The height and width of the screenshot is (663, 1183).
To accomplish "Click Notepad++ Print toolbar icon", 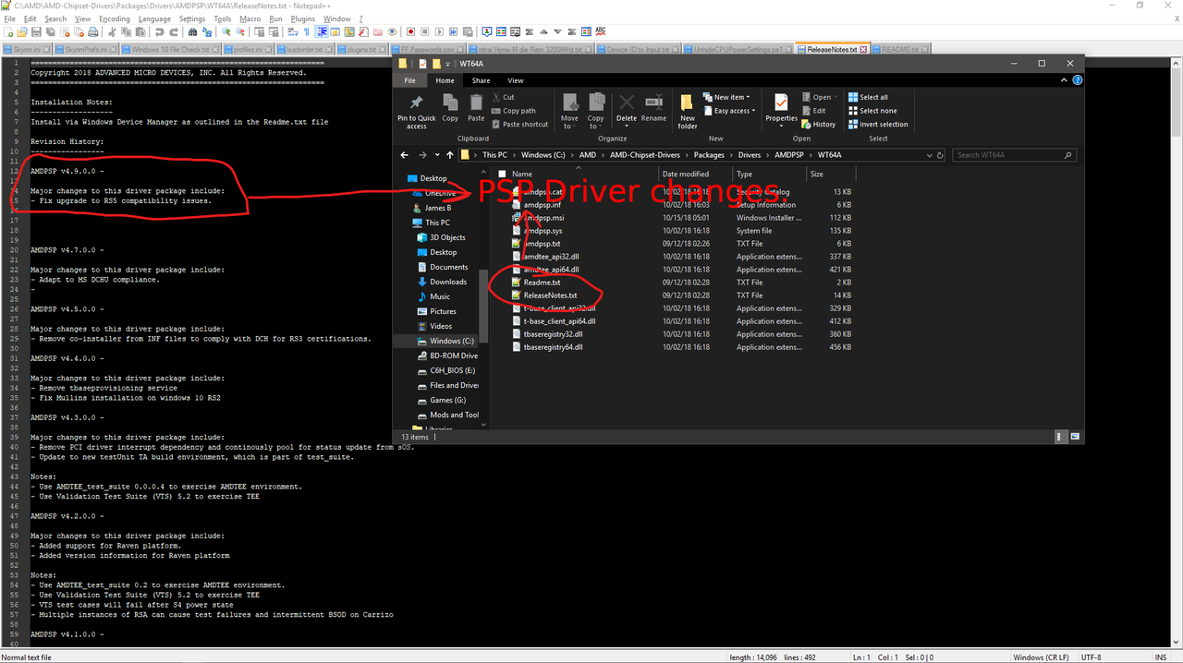I will click(92, 31).
